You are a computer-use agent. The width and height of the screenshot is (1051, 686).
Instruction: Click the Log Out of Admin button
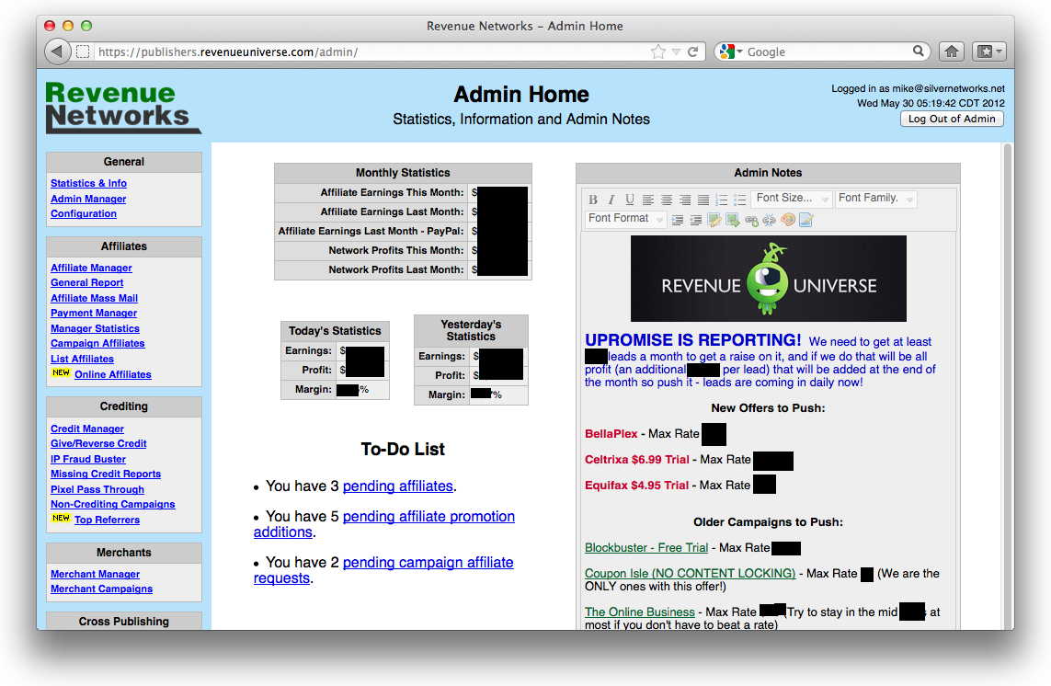952,119
